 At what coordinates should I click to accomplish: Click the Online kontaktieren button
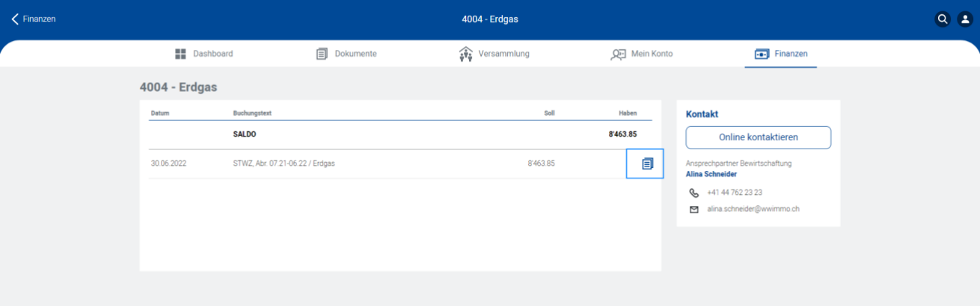click(759, 137)
